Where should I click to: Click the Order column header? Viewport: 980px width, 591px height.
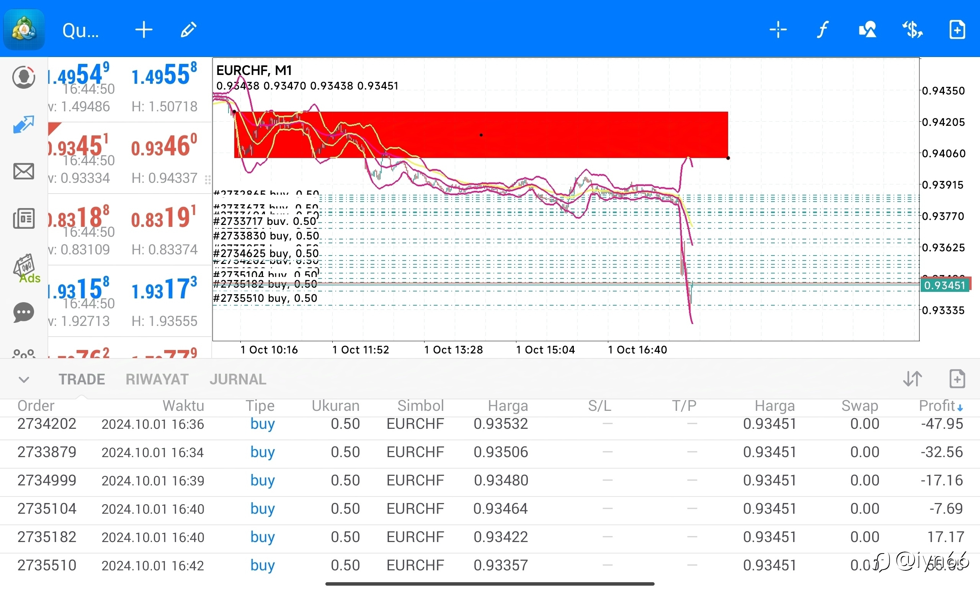pyautogui.click(x=36, y=406)
